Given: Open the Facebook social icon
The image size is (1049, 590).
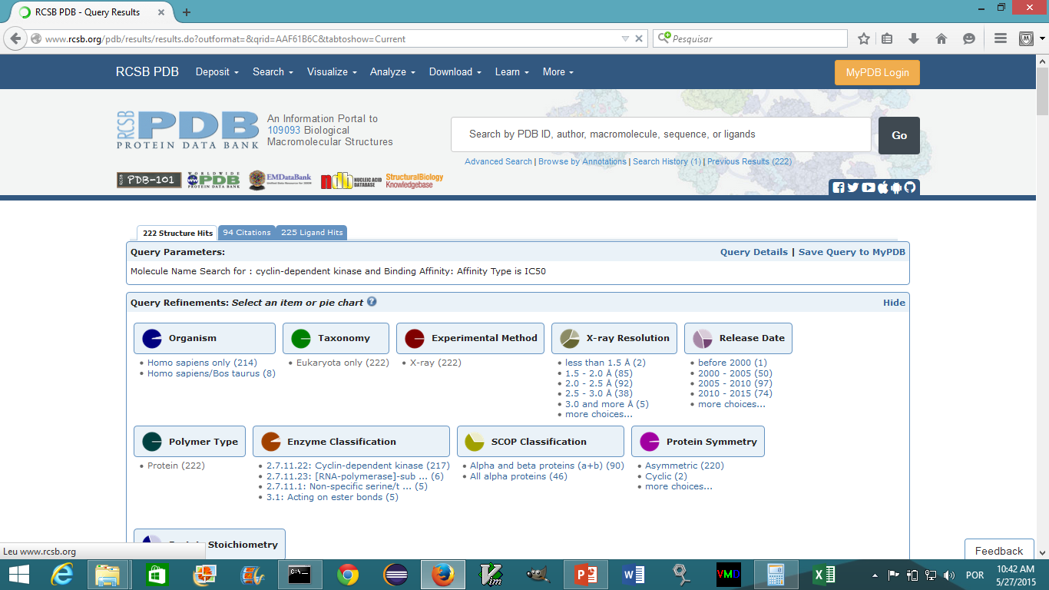Looking at the screenshot, I should pyautogui.click(x=839, y=187).
